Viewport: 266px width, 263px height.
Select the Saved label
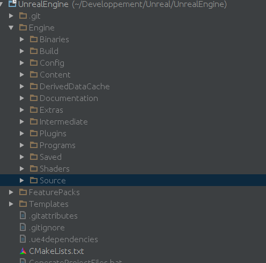50,157
